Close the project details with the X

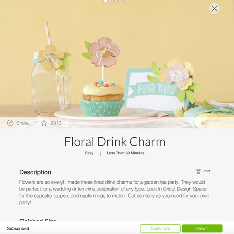pyautogui.click(x=215, y=8)
